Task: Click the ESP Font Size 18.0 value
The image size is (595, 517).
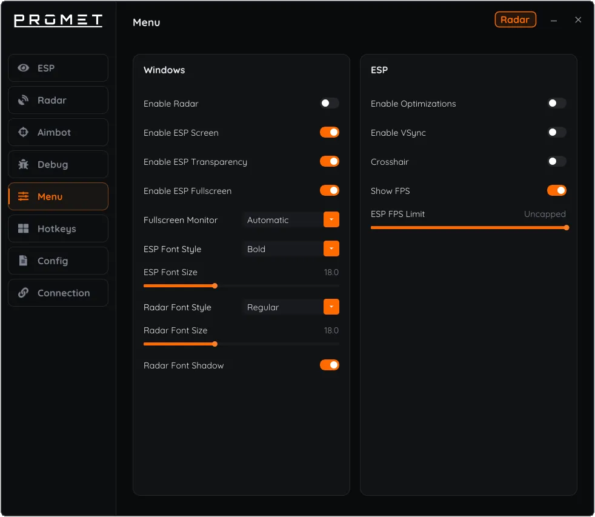Action: (x=331, y=272)
